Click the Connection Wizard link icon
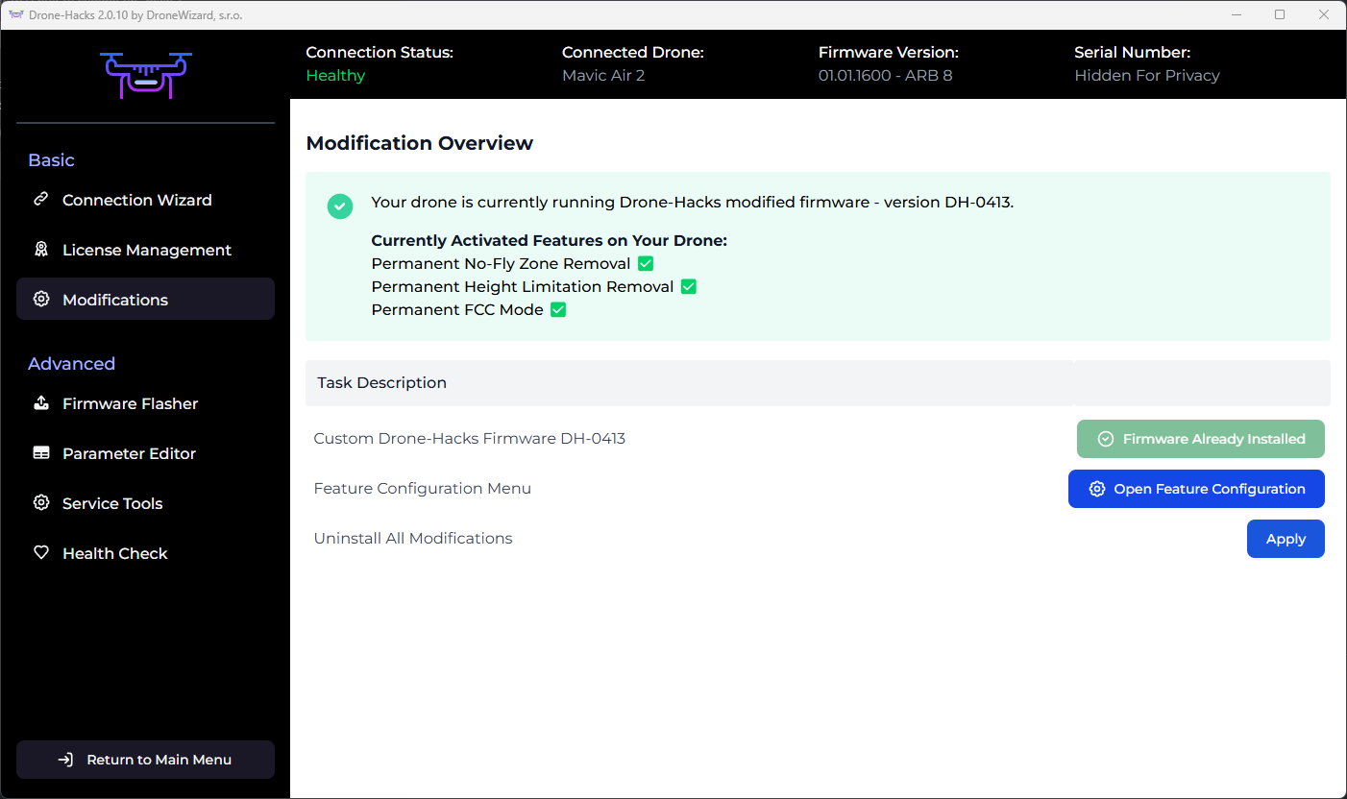Image resolution: width=1347 pixels, height=799 pixels. click(41, 200)
